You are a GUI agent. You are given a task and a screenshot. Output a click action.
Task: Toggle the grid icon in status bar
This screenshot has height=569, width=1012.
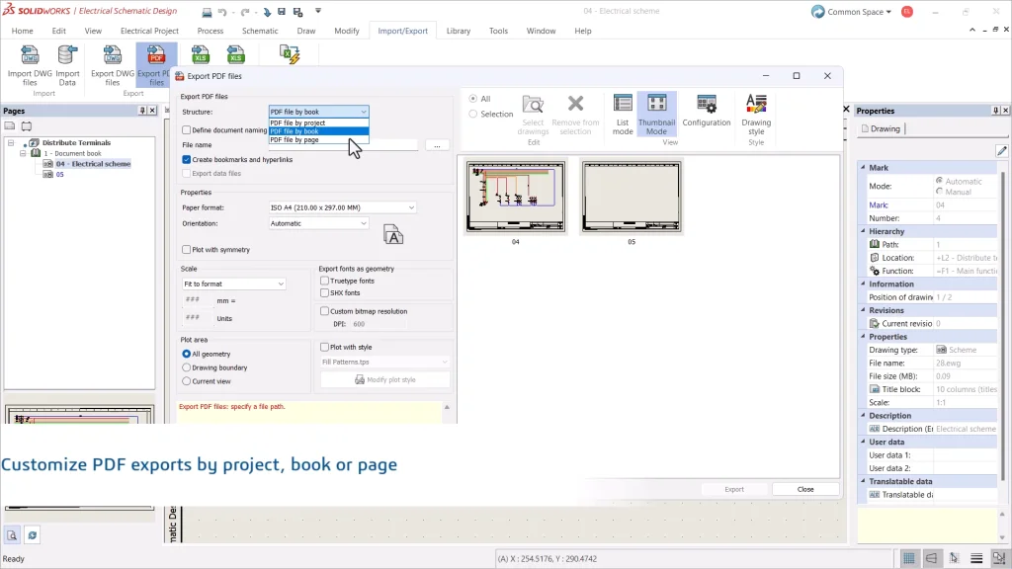[908, 556]
